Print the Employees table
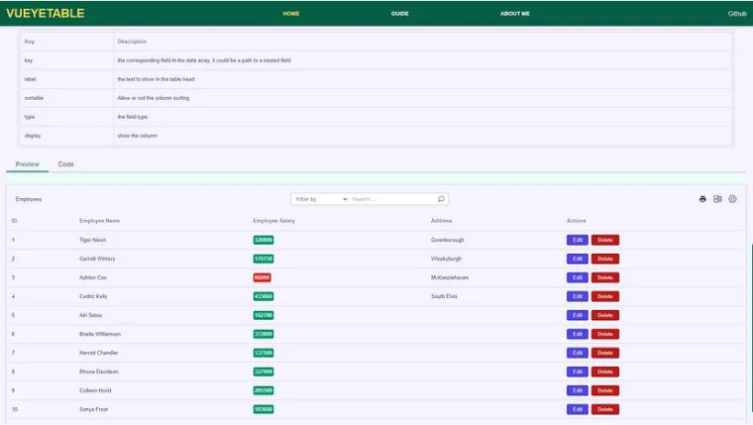Viewport: 753px width, 425px height. [702, 199]
